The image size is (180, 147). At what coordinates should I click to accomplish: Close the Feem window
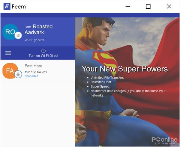click(x=169, y=7)
